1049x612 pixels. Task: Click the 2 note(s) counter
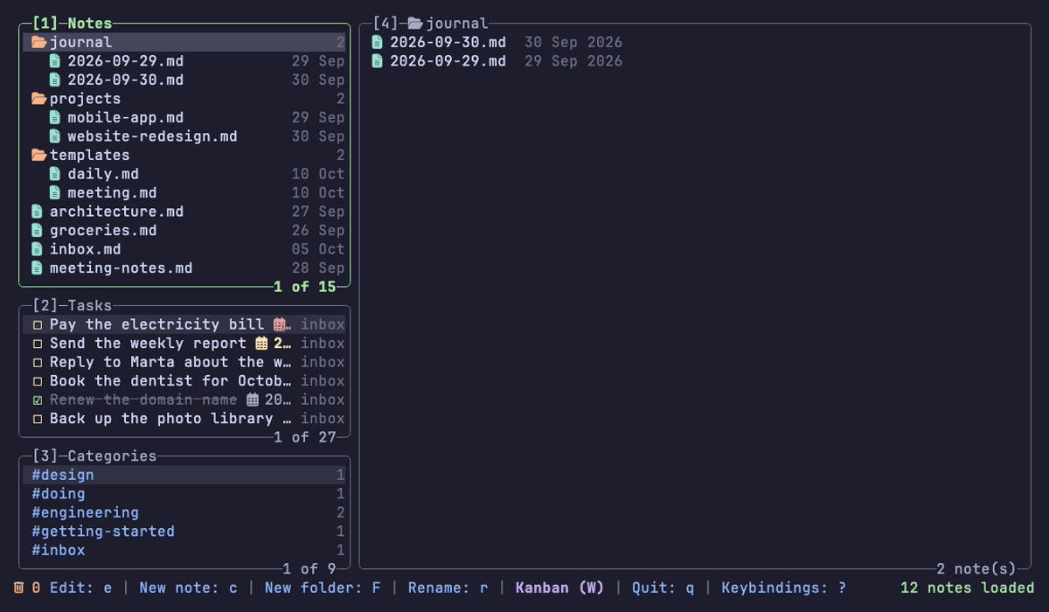pyautogui.click(x=976, y=568)
